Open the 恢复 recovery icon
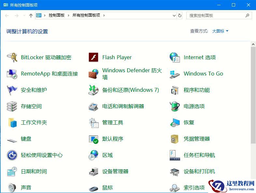 point(175,123)
